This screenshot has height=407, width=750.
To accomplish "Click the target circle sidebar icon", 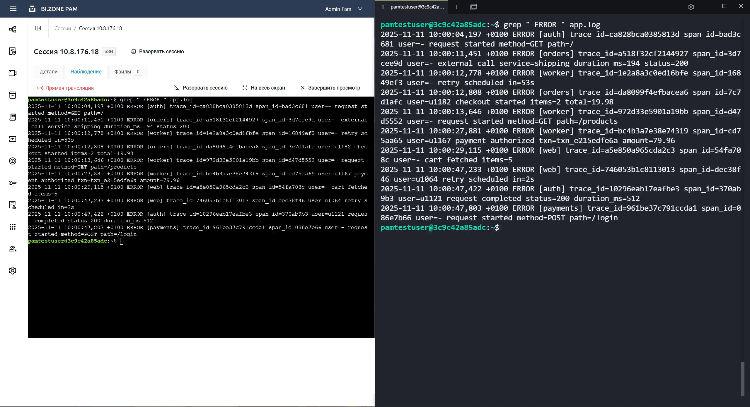I will 13,161.
